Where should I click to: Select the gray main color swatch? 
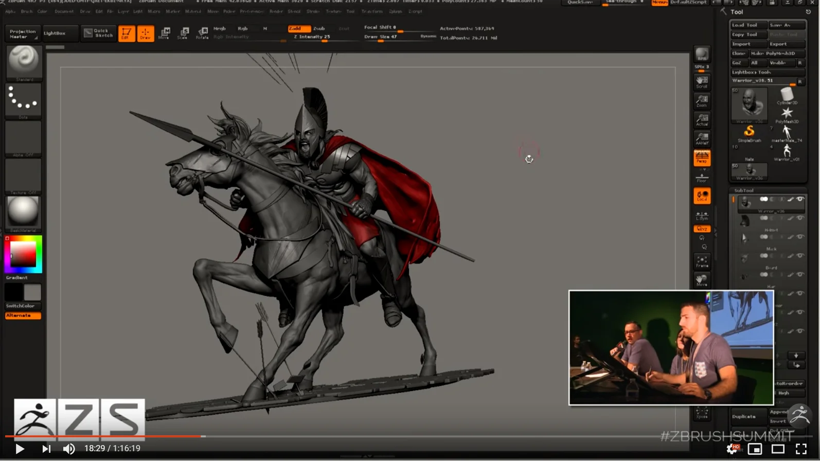(x=32, y=292)
